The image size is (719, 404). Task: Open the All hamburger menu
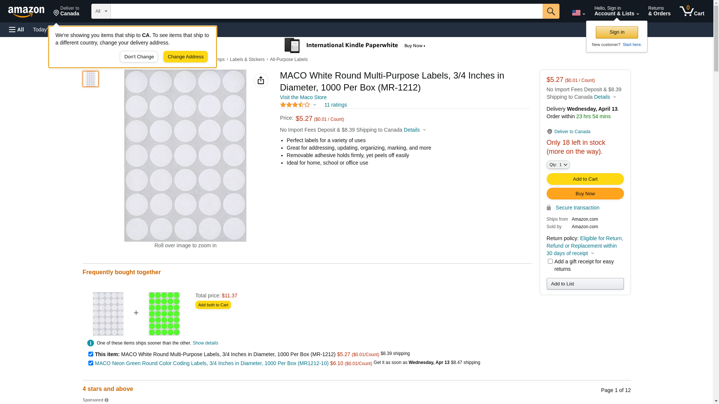click(16, 30)
